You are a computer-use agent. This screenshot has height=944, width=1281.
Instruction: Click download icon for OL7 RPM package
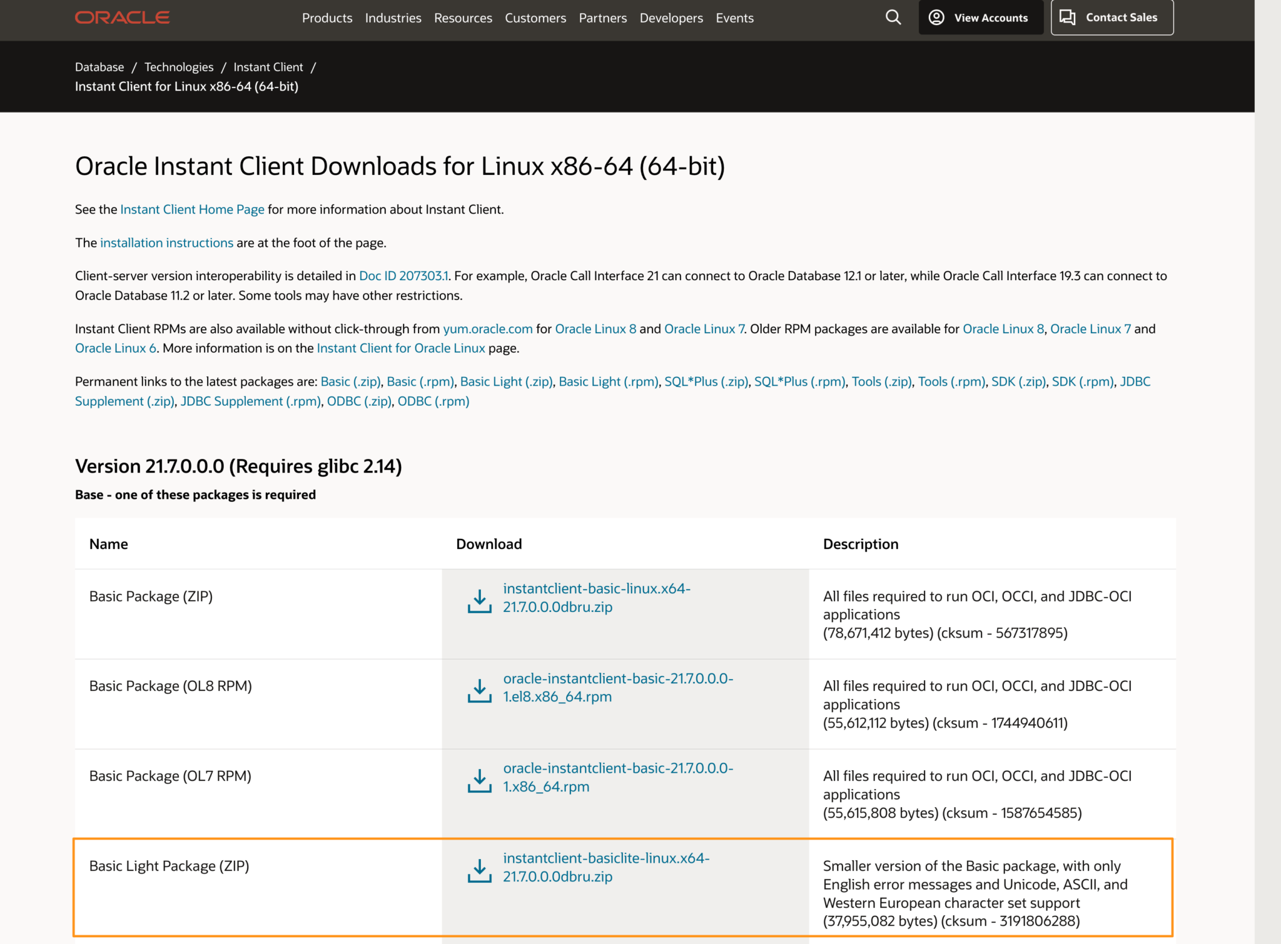(x=480, y=781)
